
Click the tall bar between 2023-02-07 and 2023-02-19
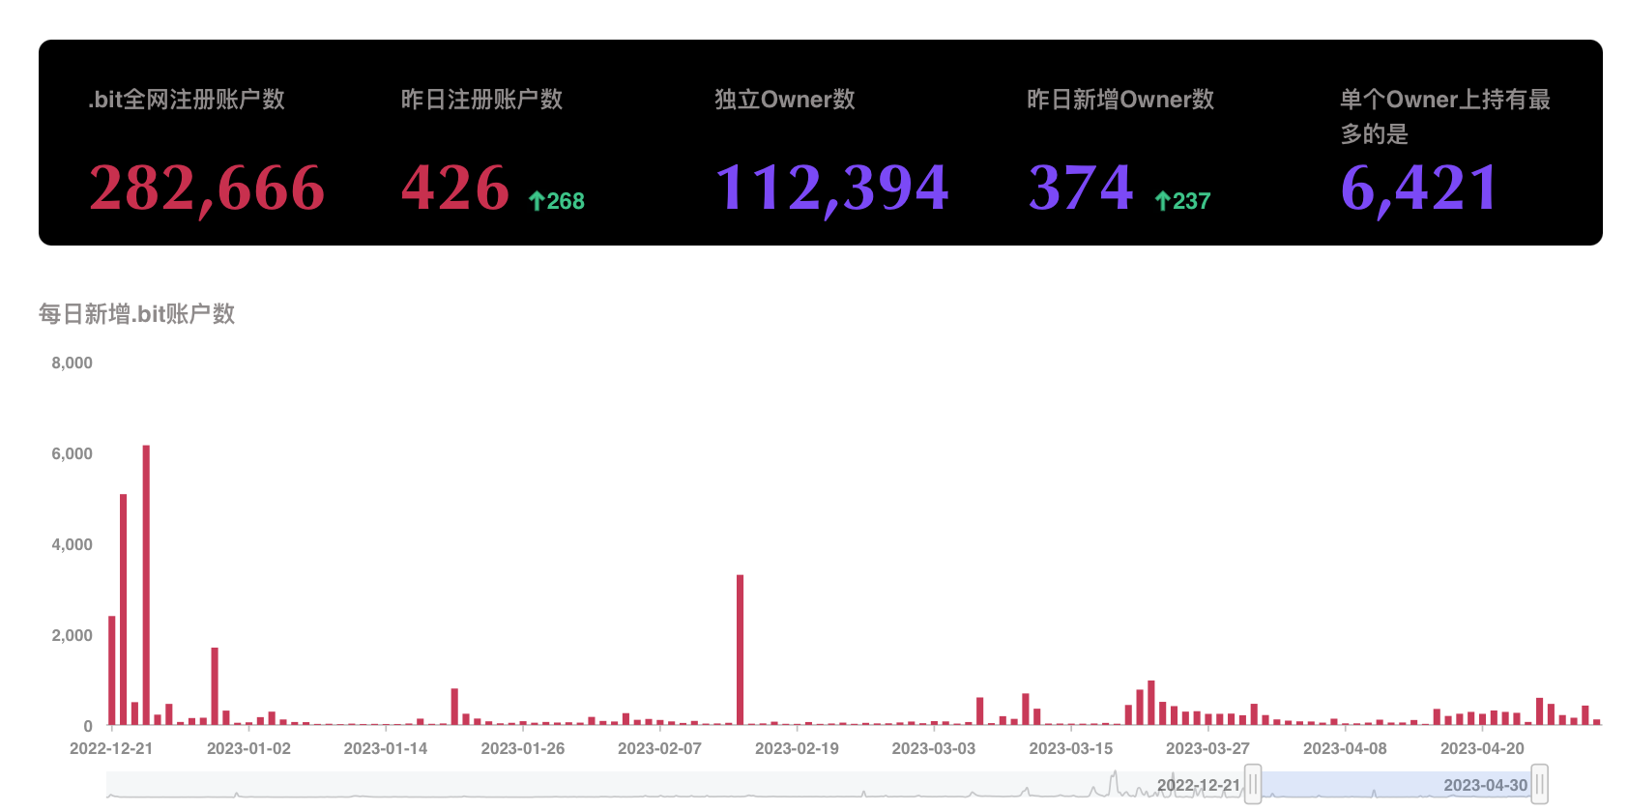pyautogui.click(x=740, y=650)
